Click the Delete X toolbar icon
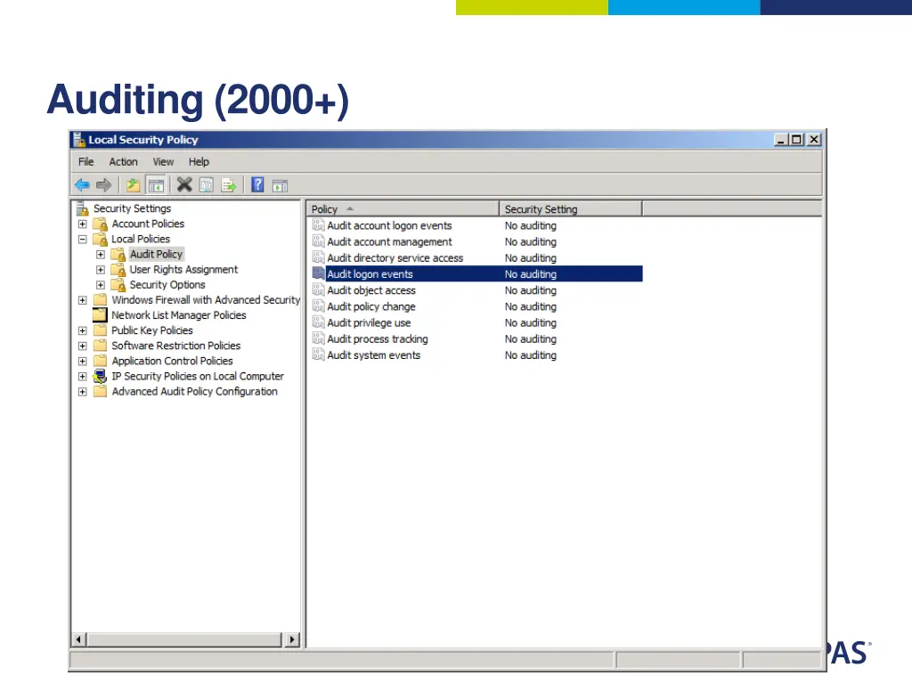 [x=184, y=185]
